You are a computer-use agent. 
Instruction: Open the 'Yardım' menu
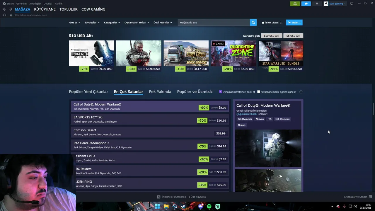[59, 4]
